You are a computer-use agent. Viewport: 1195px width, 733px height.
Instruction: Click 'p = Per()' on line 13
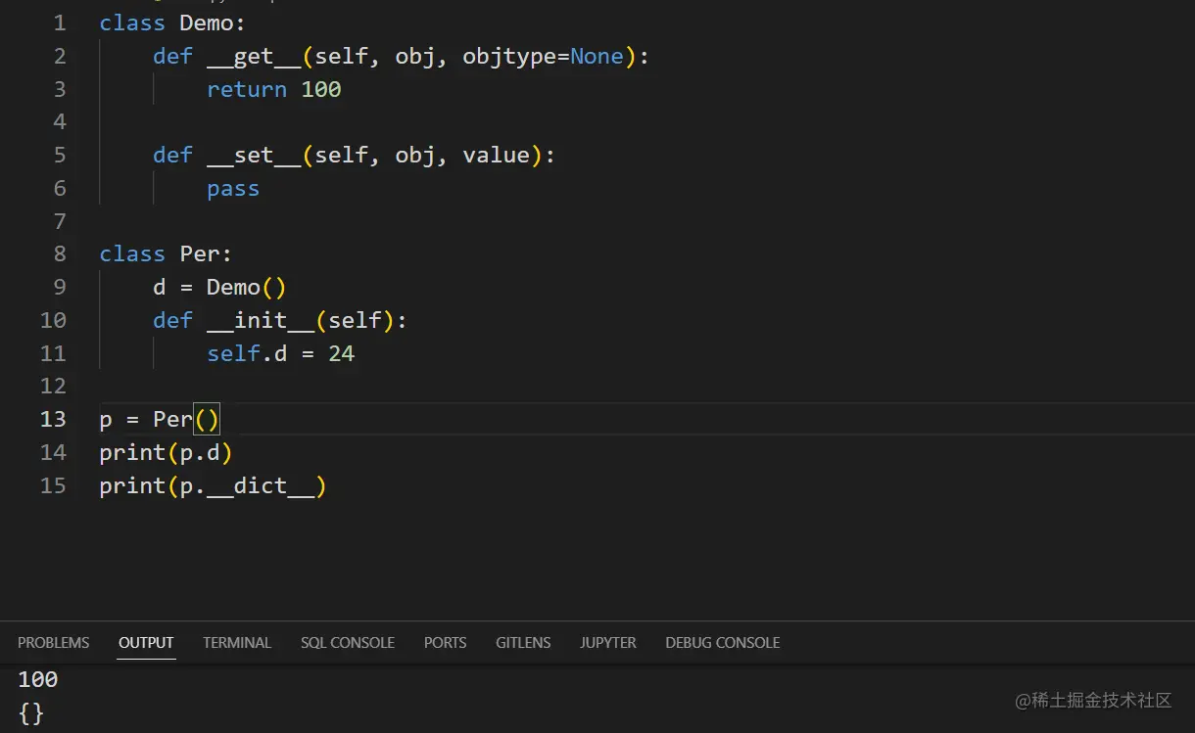pos(160,419)
